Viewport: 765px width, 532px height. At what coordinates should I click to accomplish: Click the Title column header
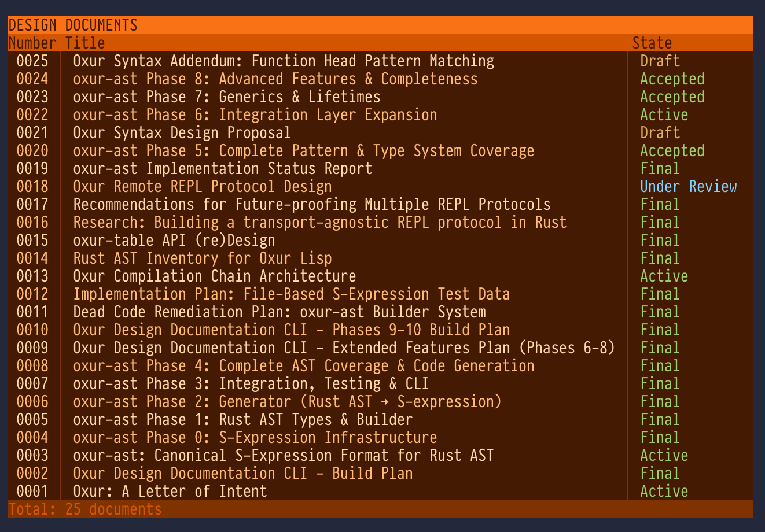[x=85, y=43]
